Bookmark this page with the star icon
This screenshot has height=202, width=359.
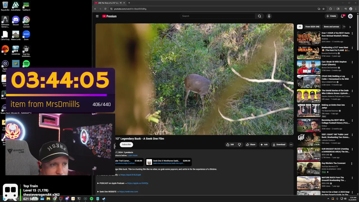pyautogui.click(x=323, y=9)
